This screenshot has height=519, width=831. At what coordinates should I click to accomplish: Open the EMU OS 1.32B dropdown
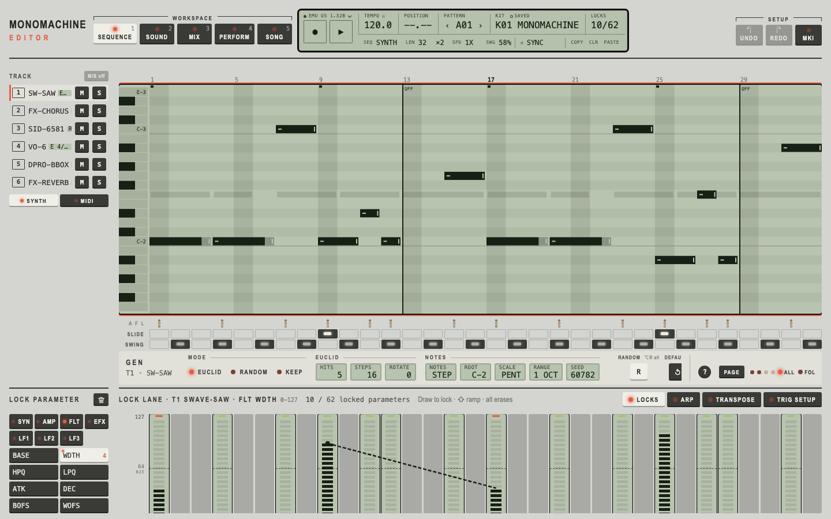point(328,16)
